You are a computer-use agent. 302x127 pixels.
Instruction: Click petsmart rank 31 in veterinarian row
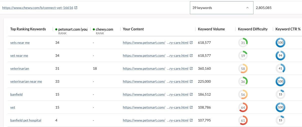57,68
